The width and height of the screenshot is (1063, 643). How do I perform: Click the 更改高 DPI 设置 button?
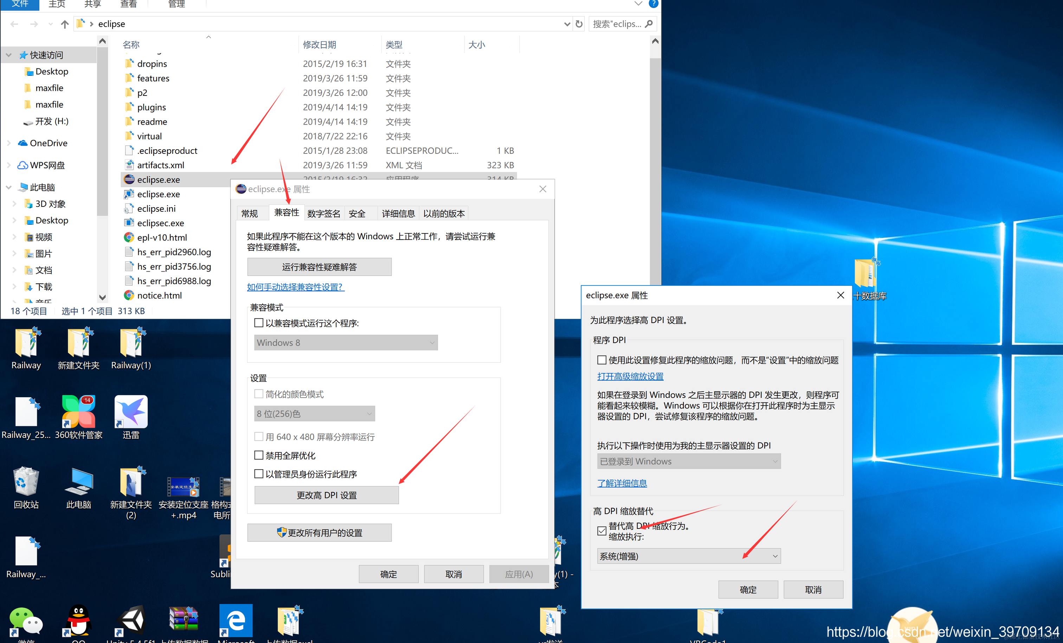[x=326, y=495]
